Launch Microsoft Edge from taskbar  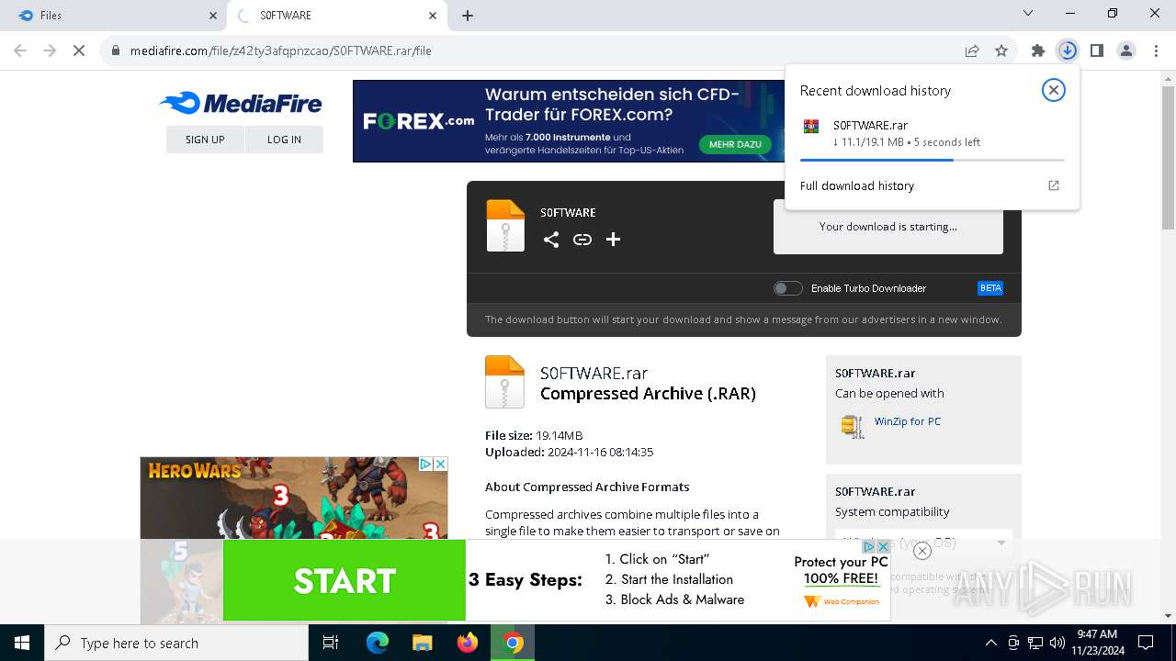coord(378,643)
